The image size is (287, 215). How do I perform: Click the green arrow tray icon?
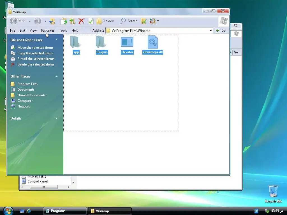coord(267,211)
